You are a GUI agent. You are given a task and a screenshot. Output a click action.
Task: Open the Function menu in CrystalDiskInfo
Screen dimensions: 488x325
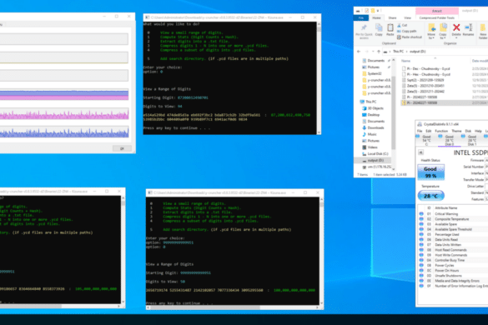point(441,131)
